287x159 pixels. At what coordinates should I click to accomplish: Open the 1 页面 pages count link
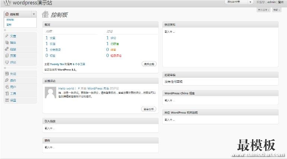click(50, 44)
